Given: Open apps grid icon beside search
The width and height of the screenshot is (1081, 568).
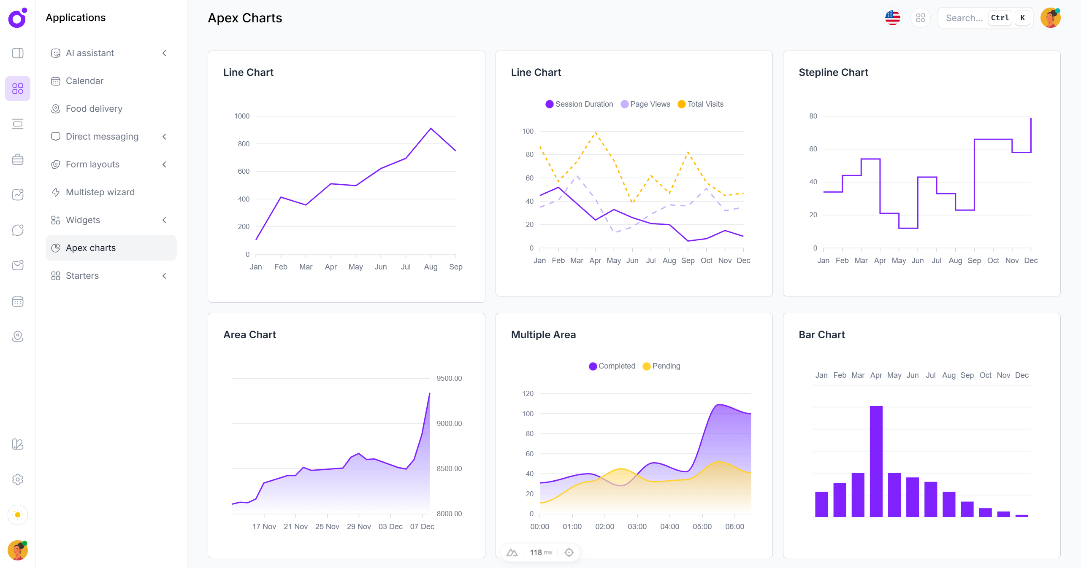Looking at the screenshot, I should tap(920, 18).
